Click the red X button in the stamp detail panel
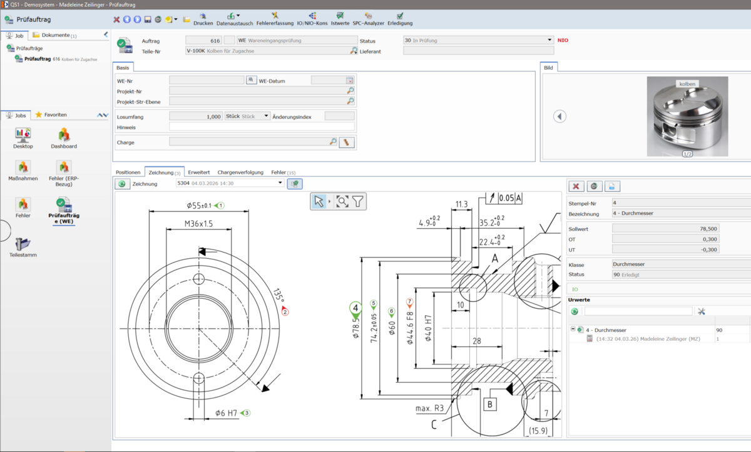 coord(576,186)
